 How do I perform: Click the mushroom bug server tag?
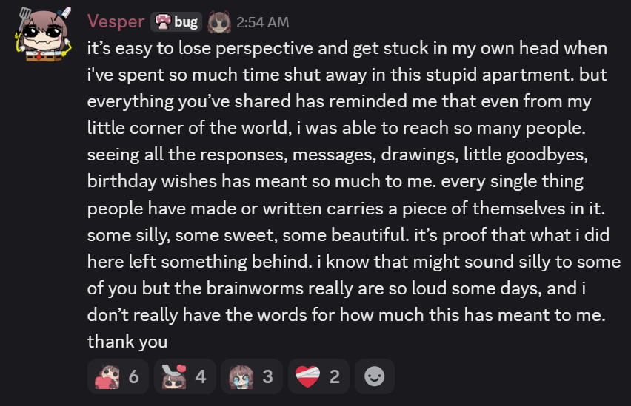[176, 22]
